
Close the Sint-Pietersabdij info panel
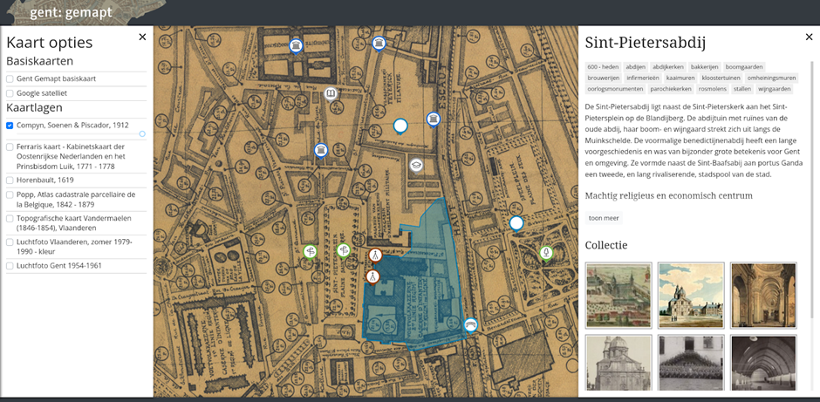pos(809,37)
